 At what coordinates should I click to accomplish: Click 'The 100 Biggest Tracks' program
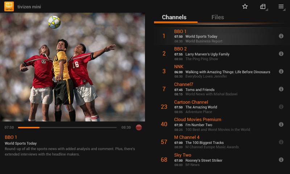click(x=204, y=142)
